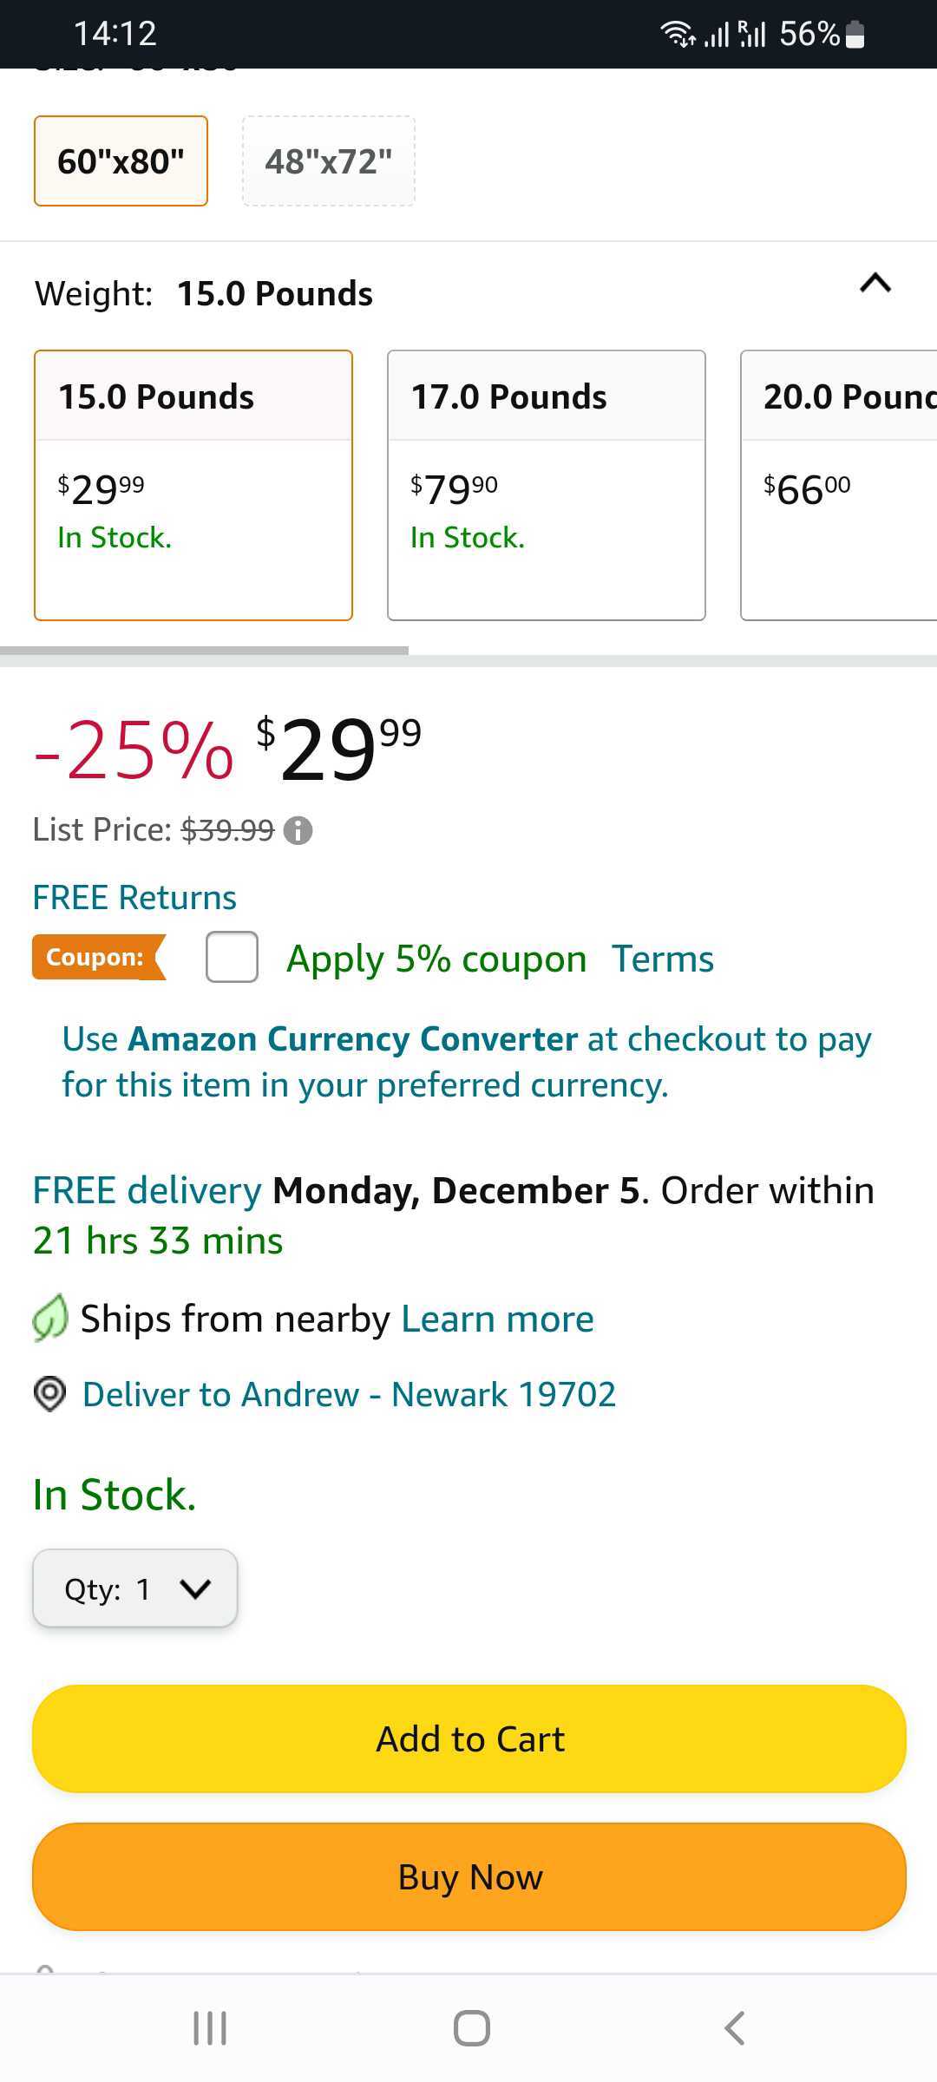The height and width of the screenshot is (2082, 937).
Task: Tap the Add to Cart button
Action: point(468,1738)
